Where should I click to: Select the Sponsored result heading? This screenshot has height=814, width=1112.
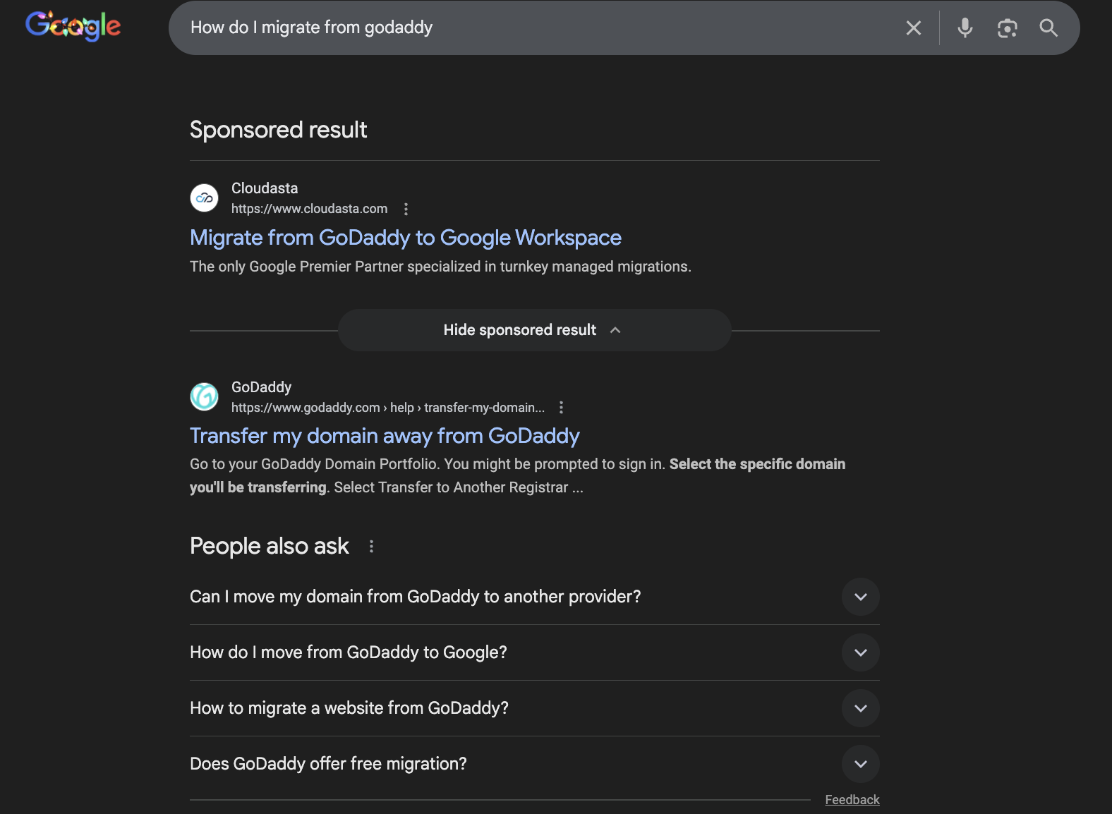click(278, 130)
